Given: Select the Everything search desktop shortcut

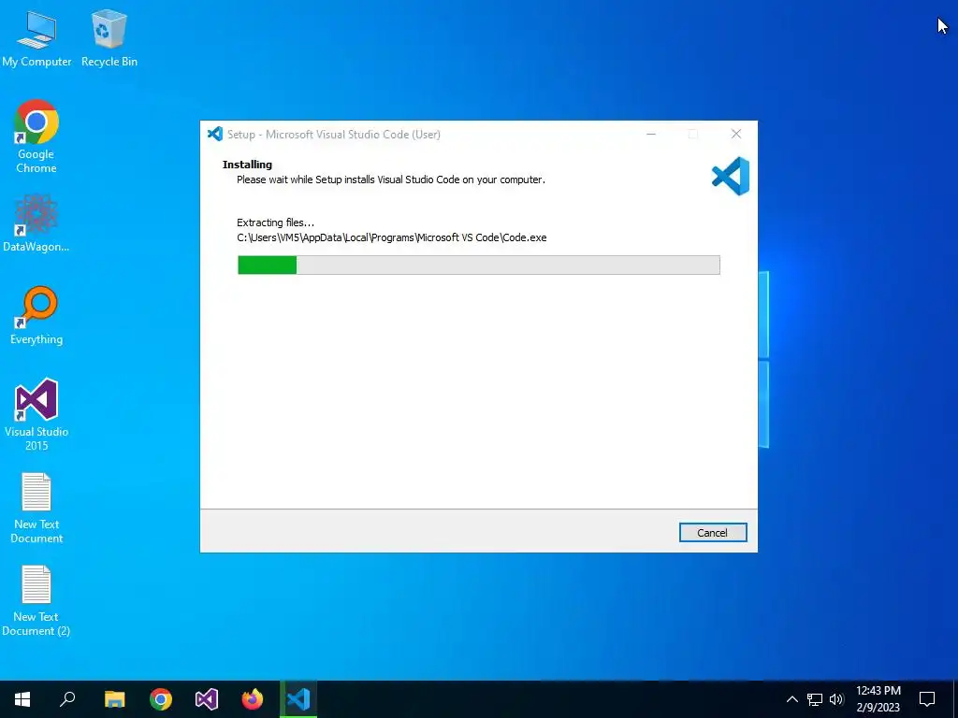Looking at the screenshot, I should pos(36,316).
